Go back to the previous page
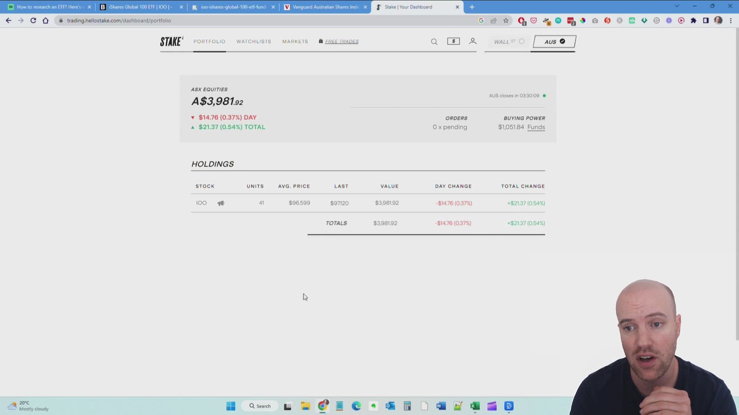Image resolution: width=739 pixels, height=415 pixels. coord(8,21)
